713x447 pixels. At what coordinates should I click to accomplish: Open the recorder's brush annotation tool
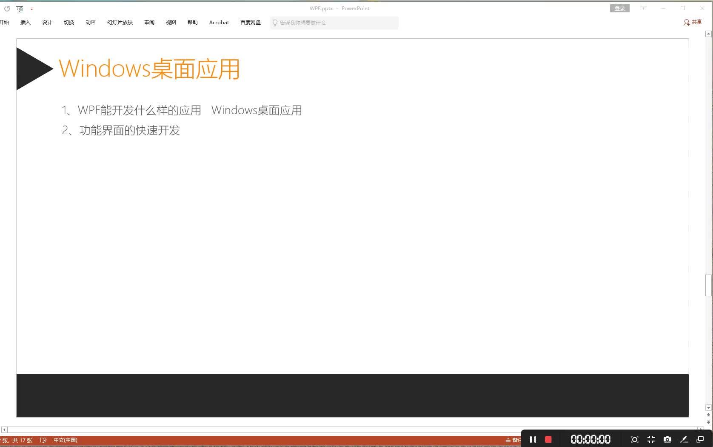tap(684, 439)
